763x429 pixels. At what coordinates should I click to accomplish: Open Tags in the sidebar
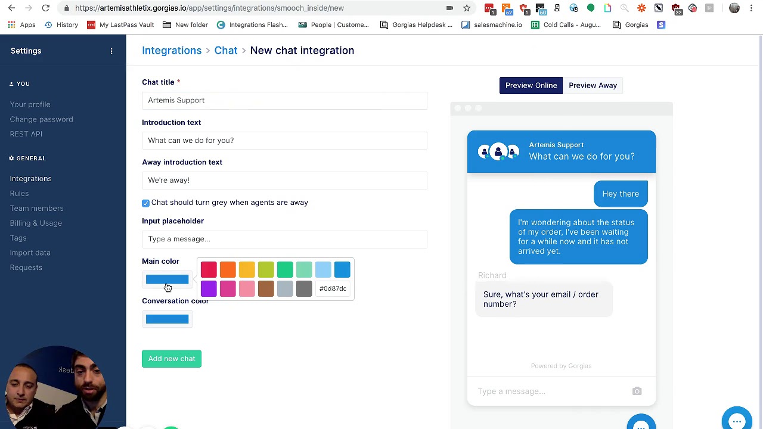[18, 238]
